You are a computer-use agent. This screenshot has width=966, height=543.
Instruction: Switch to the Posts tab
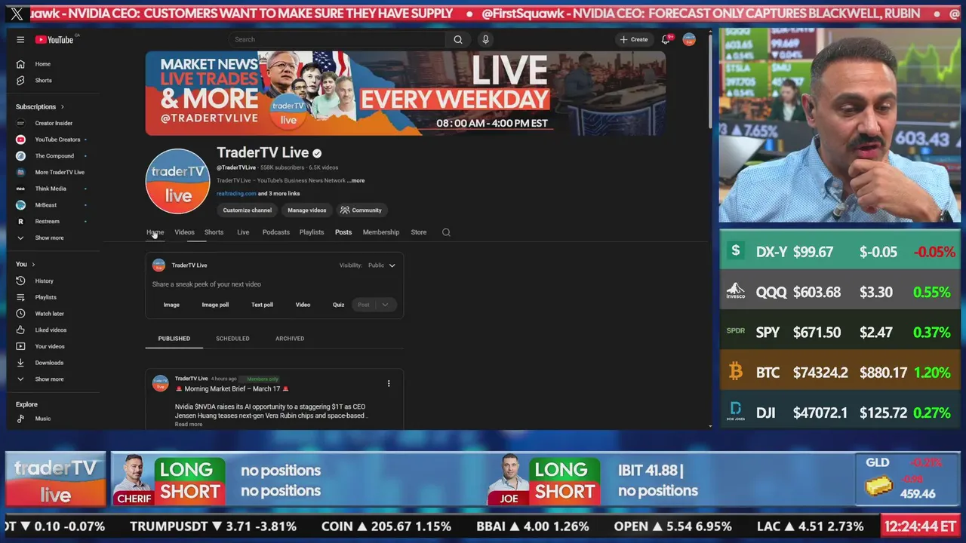click(x=343, y=232)
